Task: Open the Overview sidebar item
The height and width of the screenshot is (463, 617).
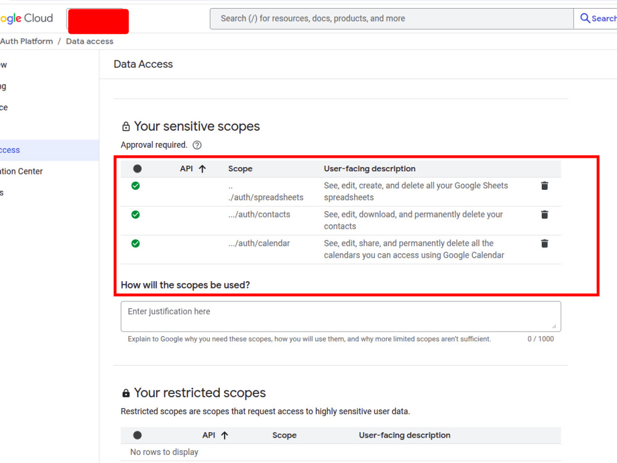Action: pos(4,65)
